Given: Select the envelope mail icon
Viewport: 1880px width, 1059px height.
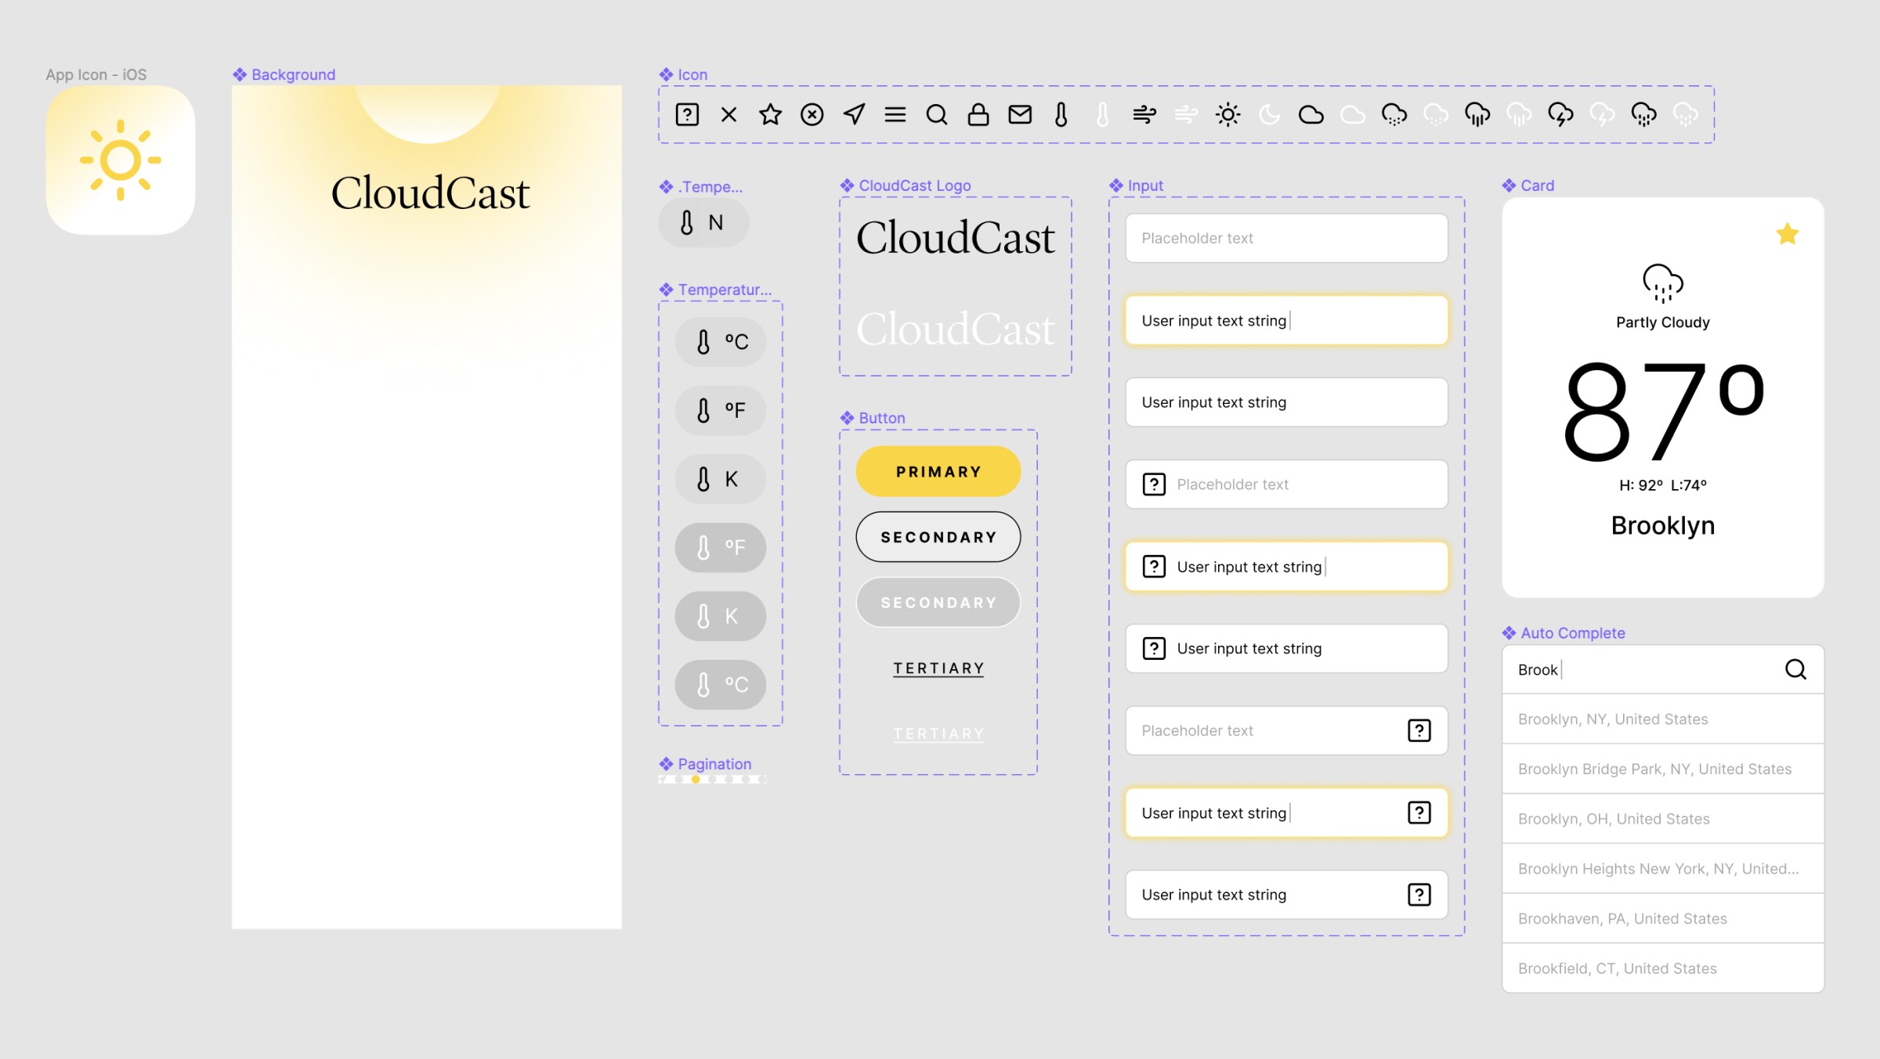Looking at the screenshot, I should [1020, 115].
